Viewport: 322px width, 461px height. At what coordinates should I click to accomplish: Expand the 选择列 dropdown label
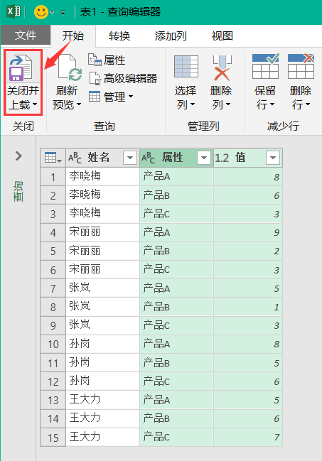coord(185,97)
